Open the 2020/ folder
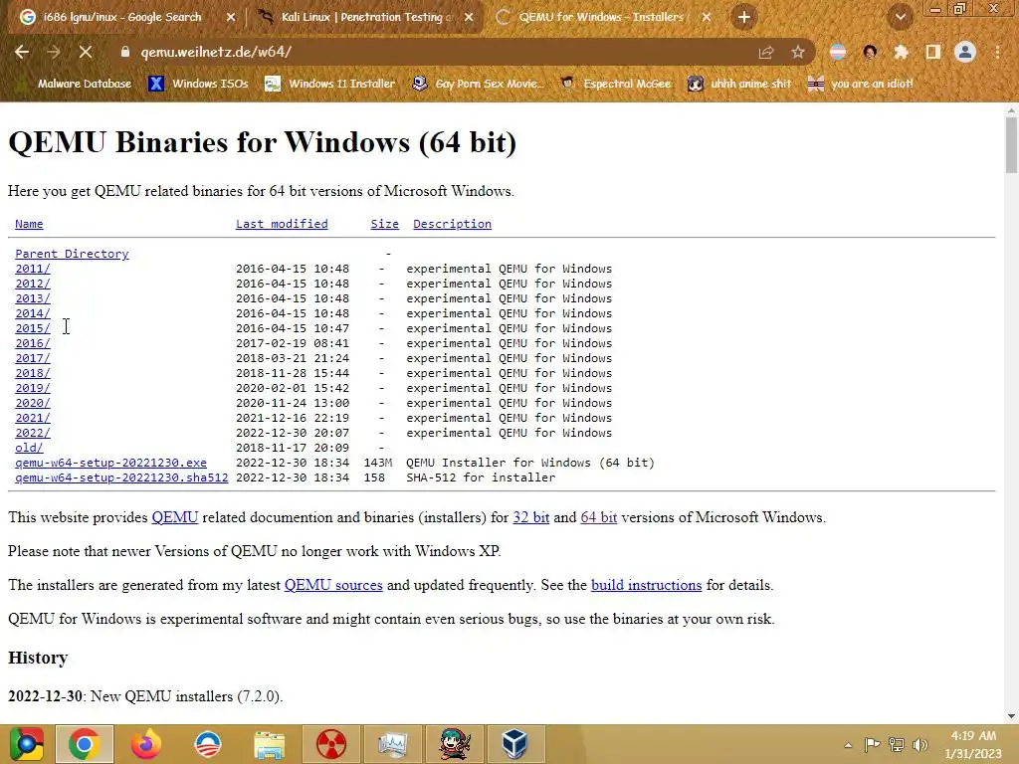The width and height of the screenshot is (1019, 764). coord(33,404)
